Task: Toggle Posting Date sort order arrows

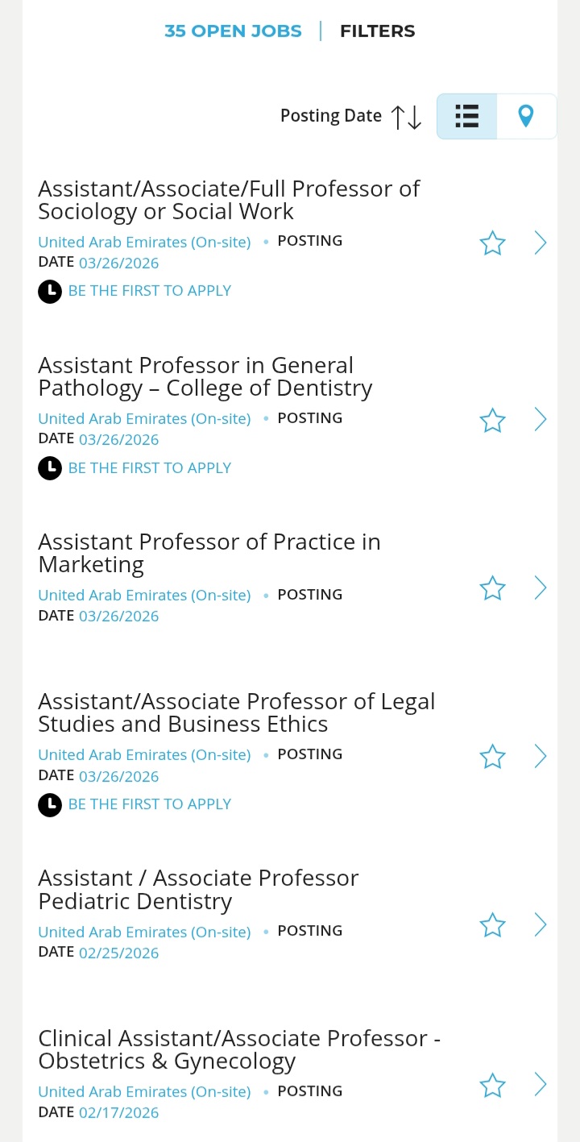Action: click(407, 117)
